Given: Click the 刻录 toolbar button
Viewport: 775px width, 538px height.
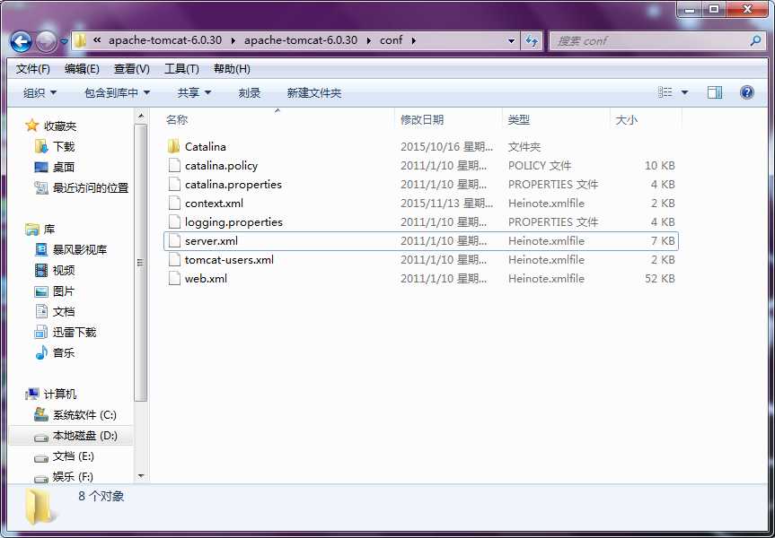Looking at the screenshot, I should (249, 92).
